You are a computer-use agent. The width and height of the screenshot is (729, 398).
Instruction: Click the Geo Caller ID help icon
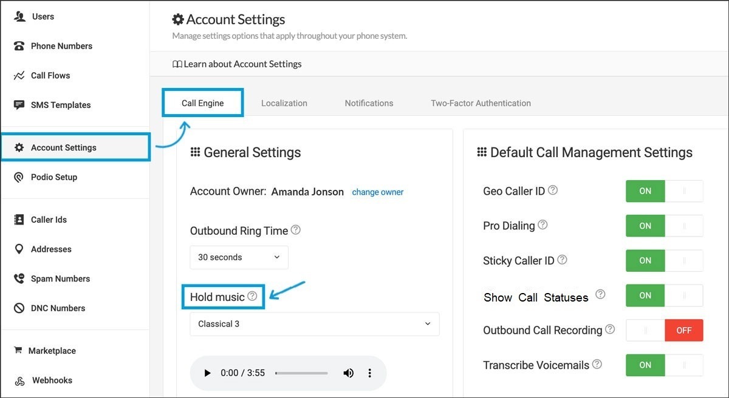click(553, 190)
